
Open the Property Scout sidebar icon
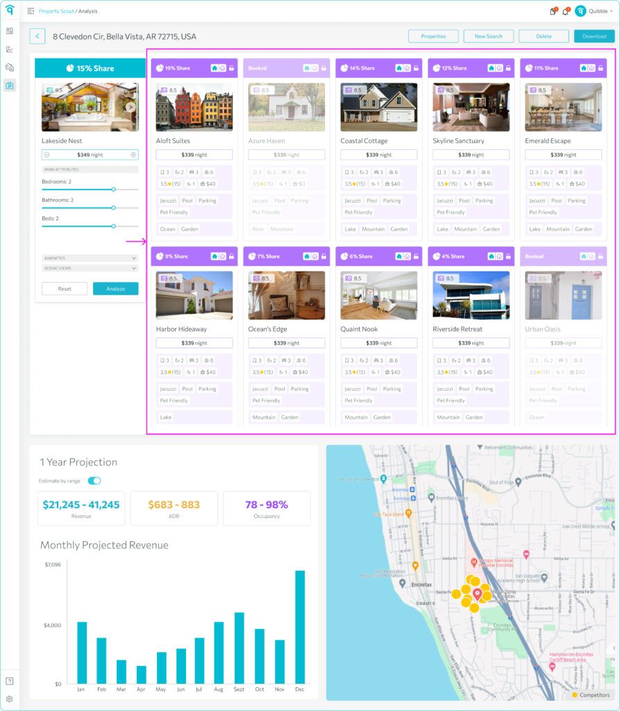pyautogui.click(x=10, y=85)
